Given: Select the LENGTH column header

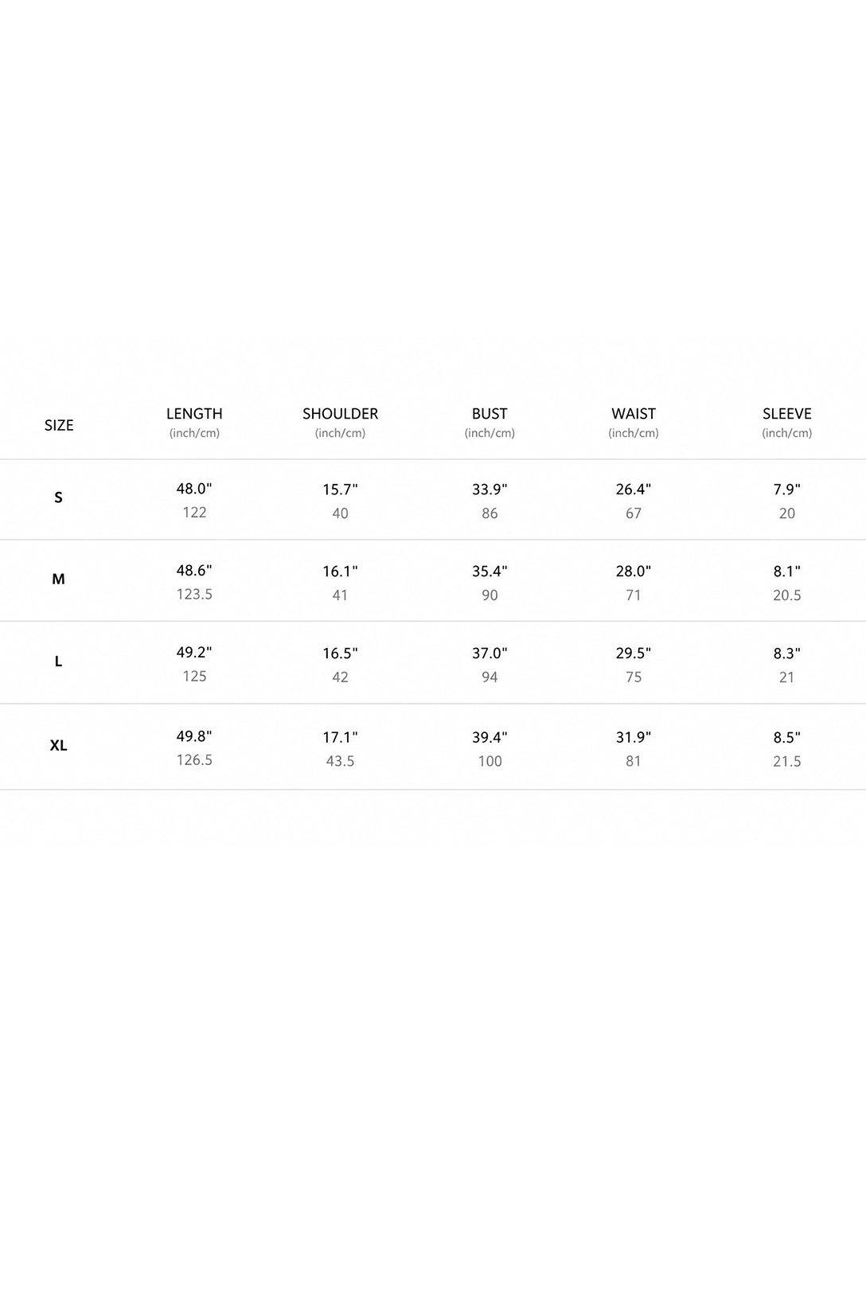Looking at the screenshot, I should coord(194,414).
